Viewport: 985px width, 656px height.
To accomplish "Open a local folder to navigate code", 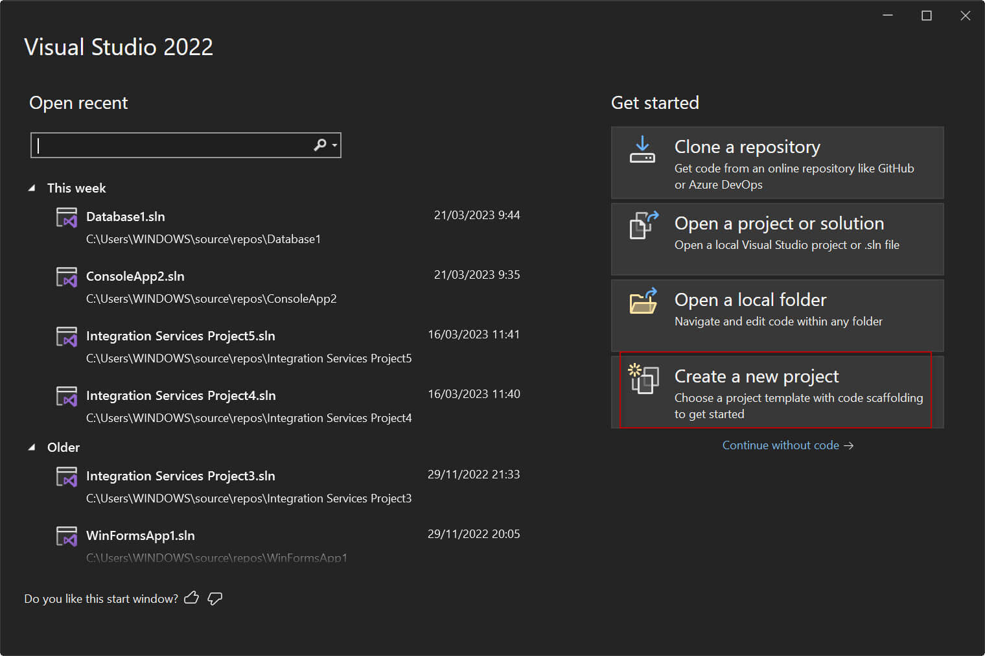I will click(776, 316).
